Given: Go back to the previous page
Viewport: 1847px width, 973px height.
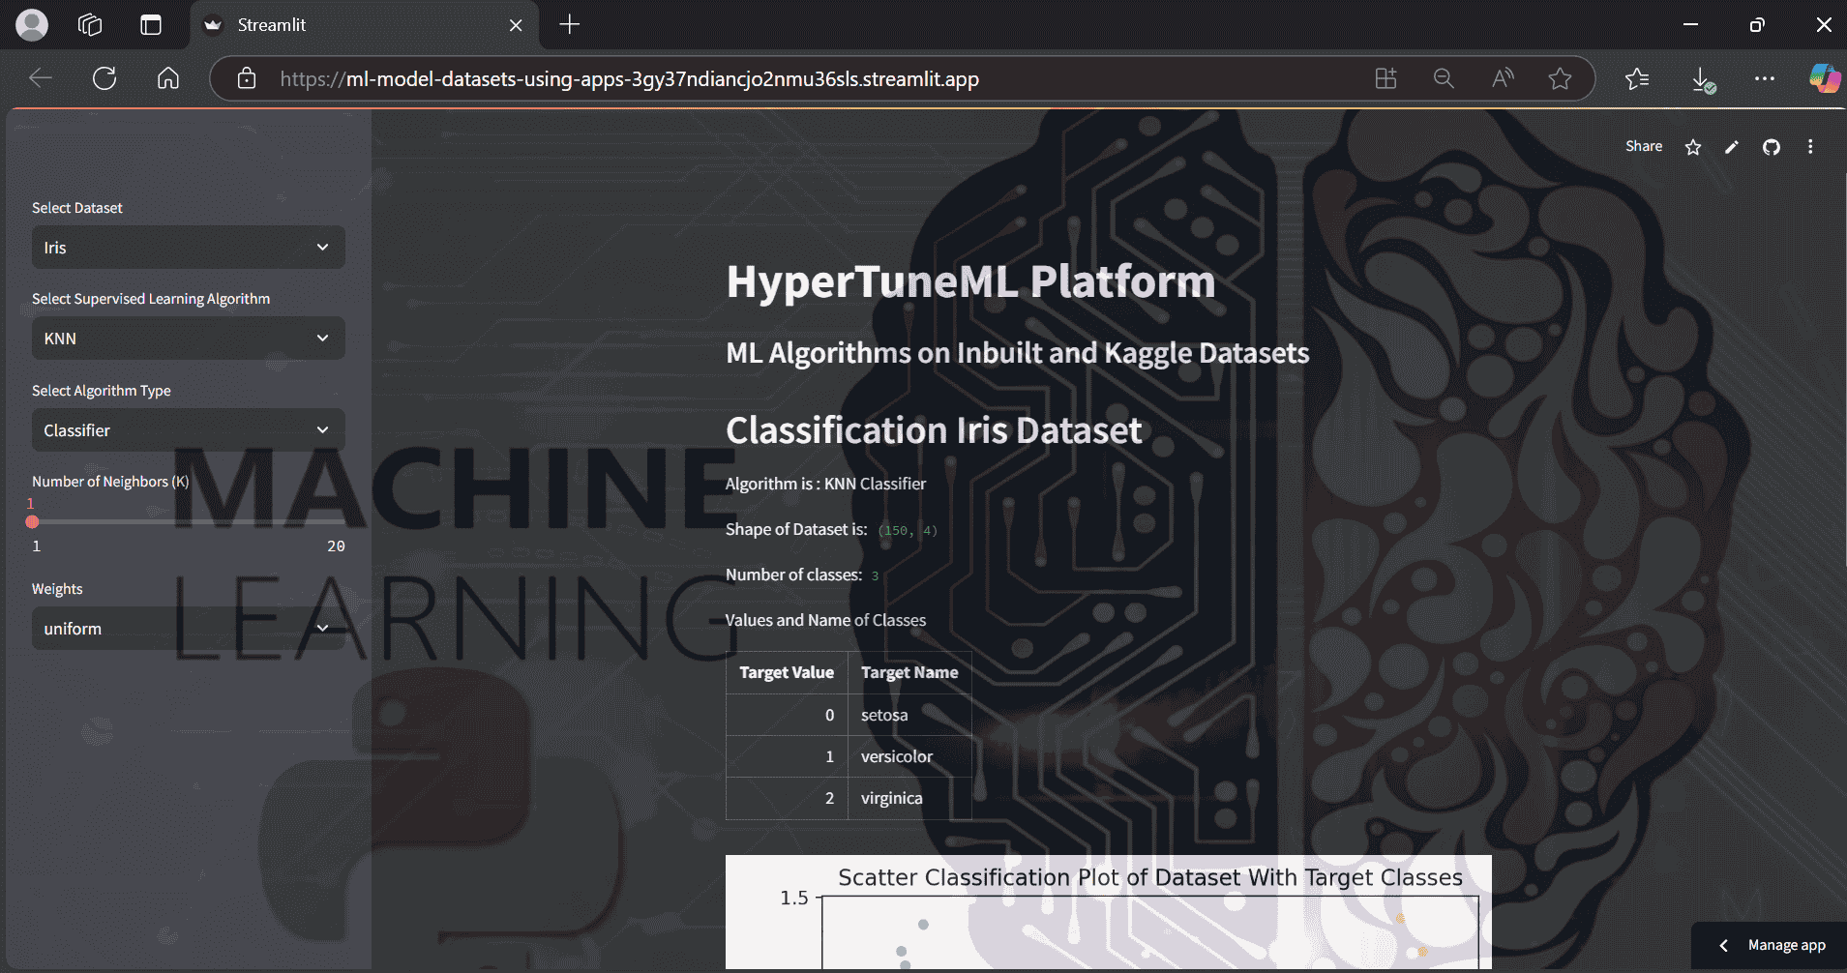Looking at the screenshot, I should (41, 78).
